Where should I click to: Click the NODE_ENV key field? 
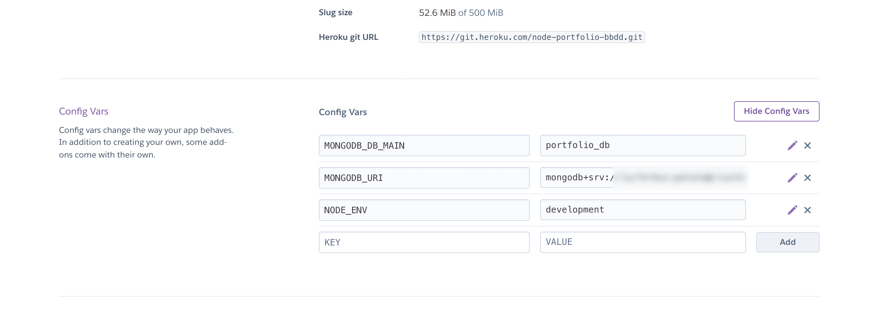click(425, 209)
